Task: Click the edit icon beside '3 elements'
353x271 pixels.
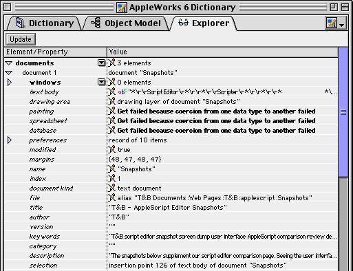Action: tap(112, 63)
